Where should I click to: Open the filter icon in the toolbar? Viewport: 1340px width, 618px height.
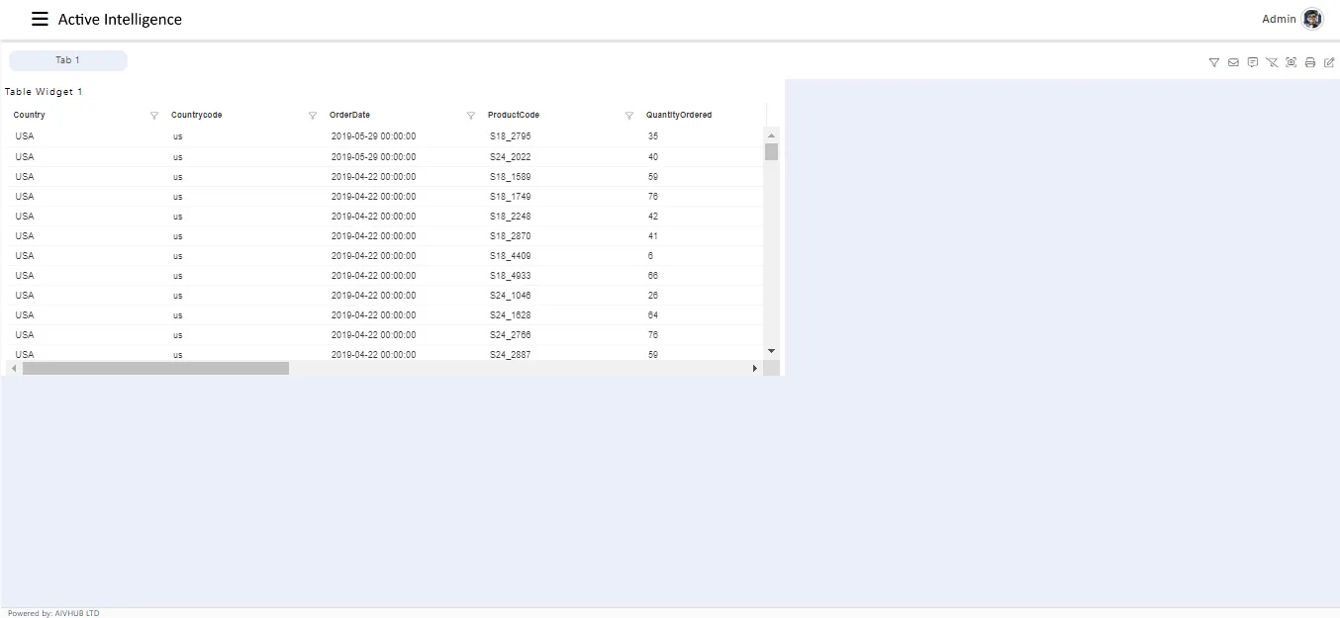click(x=1213, y=62)
